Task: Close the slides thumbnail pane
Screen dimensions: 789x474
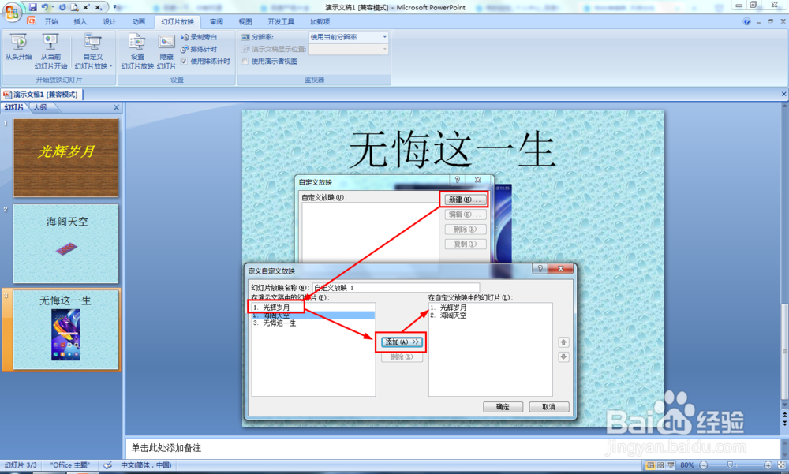Action: click(x=116, y=107)
